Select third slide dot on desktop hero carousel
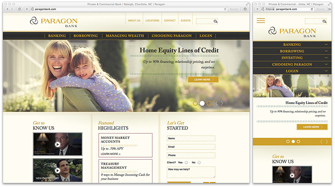335x187 pixels. [x=209, y=103]
